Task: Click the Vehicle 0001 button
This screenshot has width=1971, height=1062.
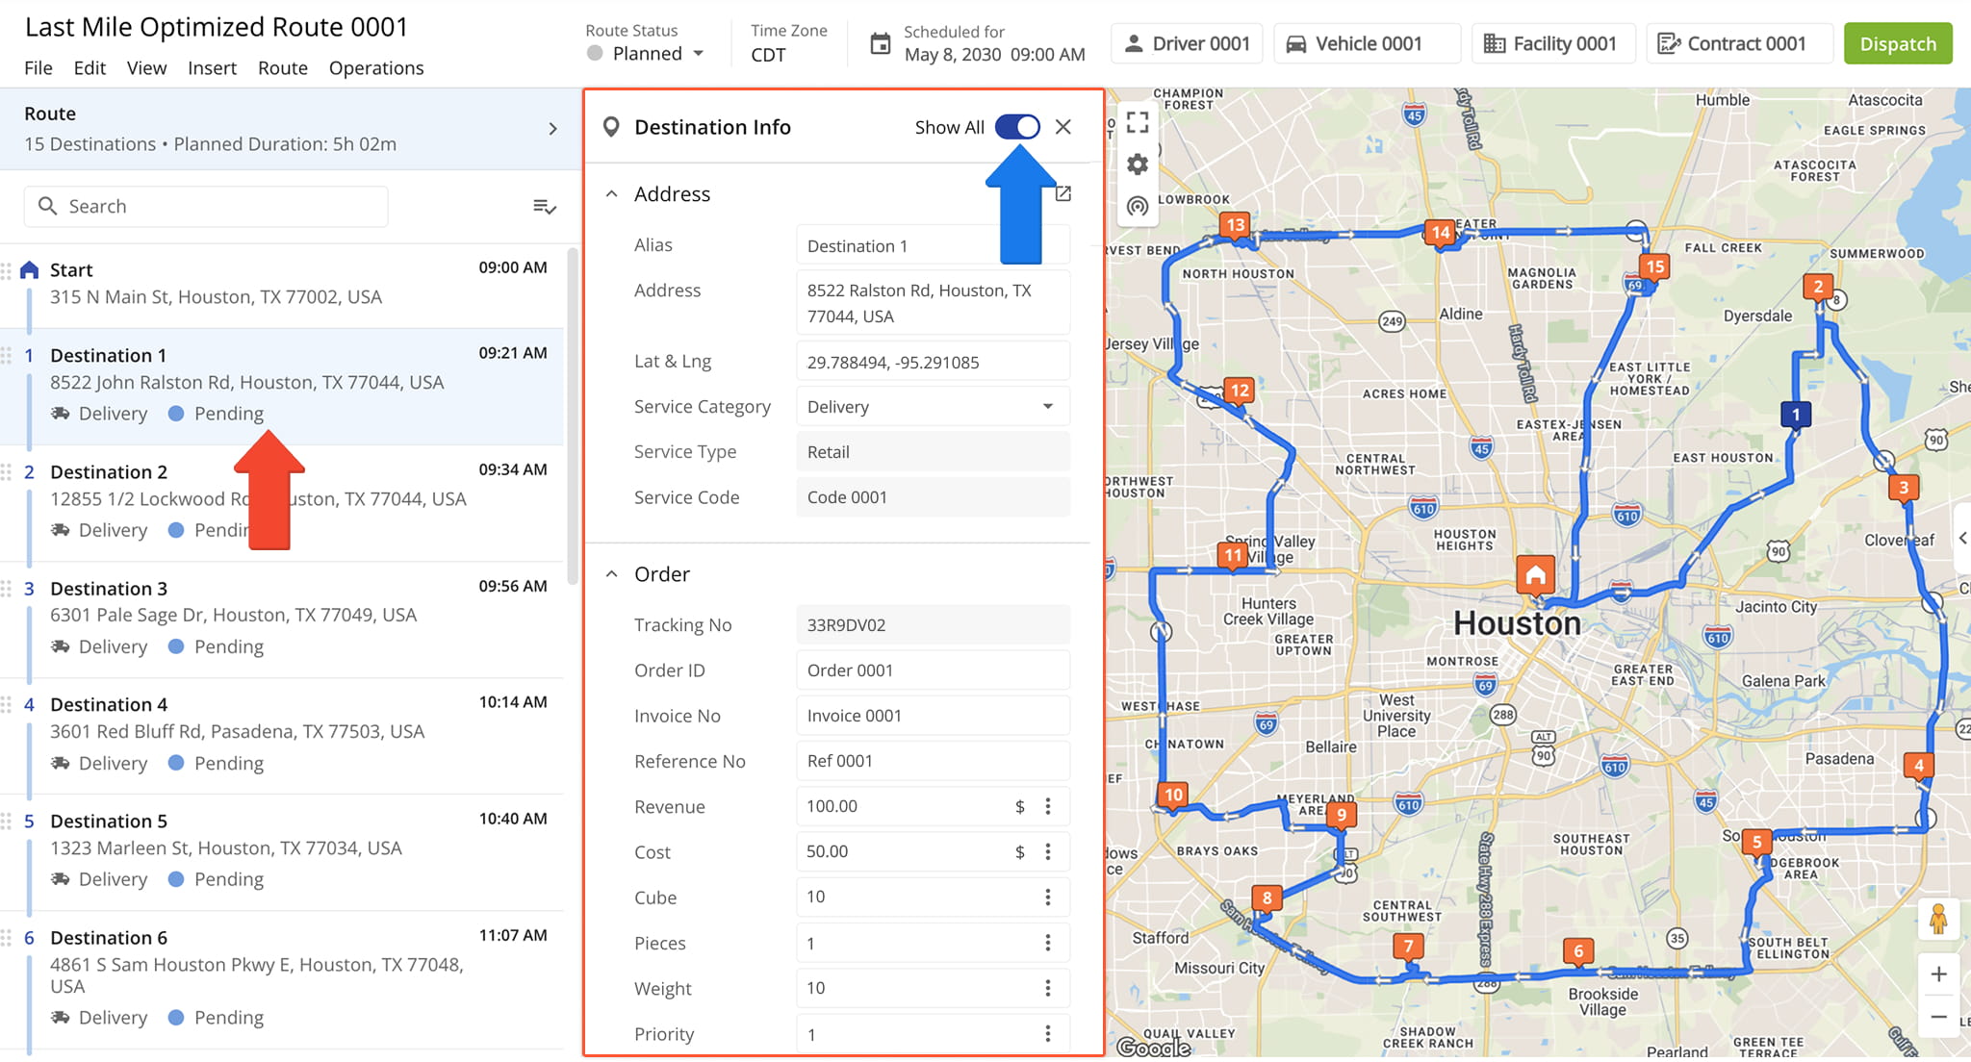Action: click(x=1368, y=44)
